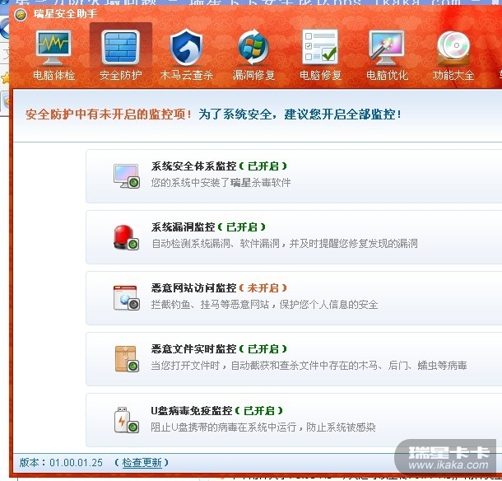Select the U盘病毒免疫监控 title text
The image size is (502, 481).
tap(192, 410)
